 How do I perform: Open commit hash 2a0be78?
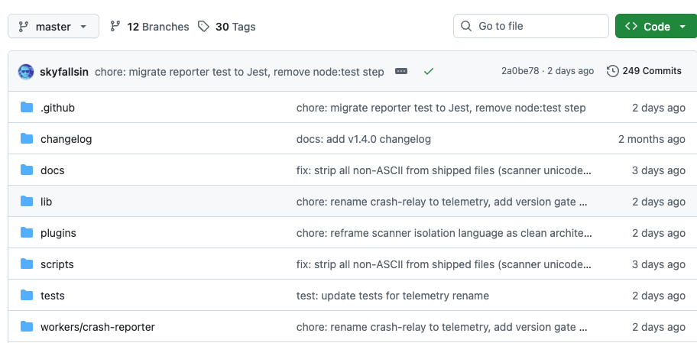click(520, 71)
